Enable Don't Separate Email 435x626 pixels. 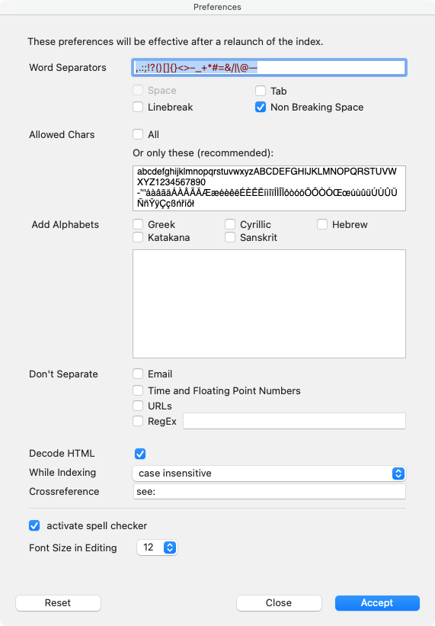click(x=138, y=374)
